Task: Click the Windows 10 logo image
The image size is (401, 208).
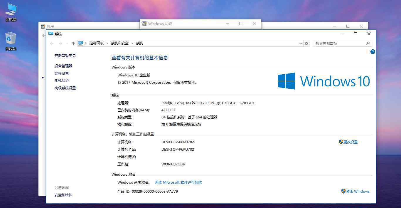Action: coord(324,81)
